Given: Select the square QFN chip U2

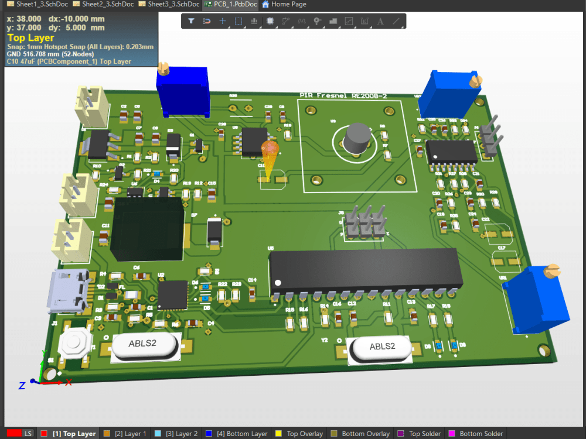Looking at the screenshot, I should [173, 295].
